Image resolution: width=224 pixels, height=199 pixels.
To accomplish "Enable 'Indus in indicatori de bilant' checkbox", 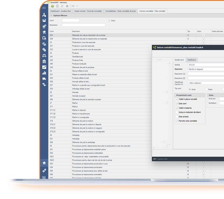I will point(177,112).
